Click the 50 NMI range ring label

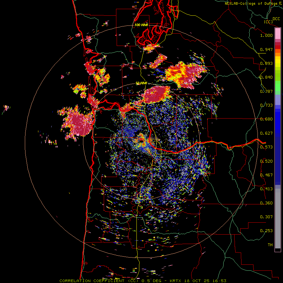pos(141,83)
